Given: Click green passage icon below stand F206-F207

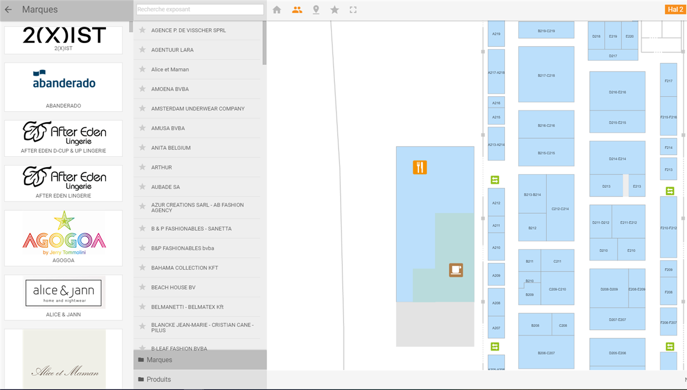Looking at the screenshot, I should tap(670, 346).
